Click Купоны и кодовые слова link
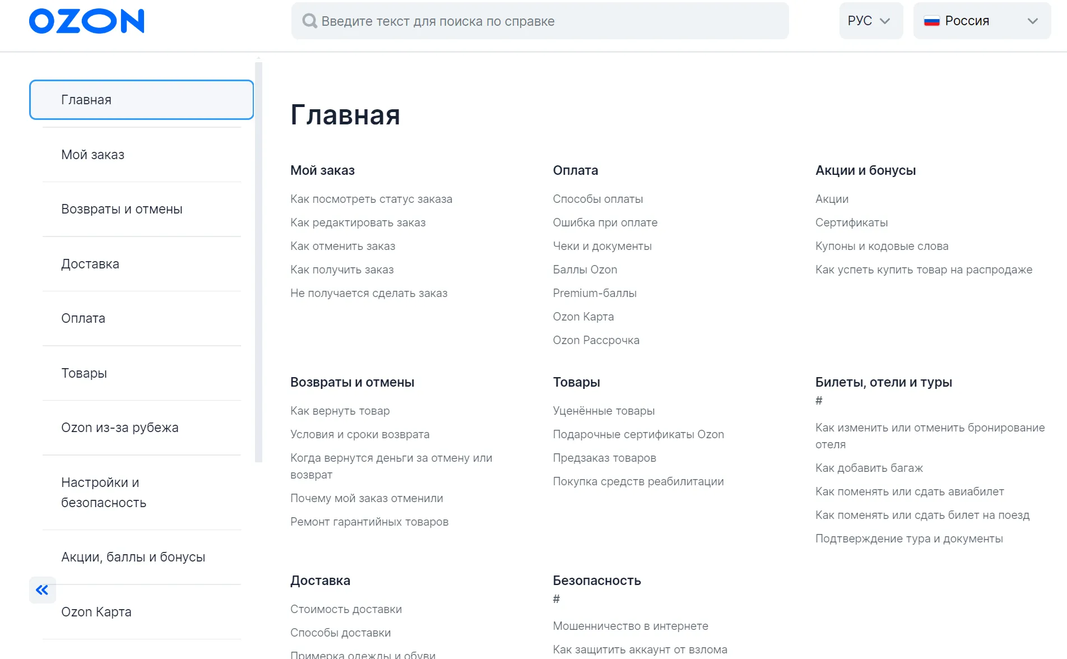This screenshot has height=659, width=1067. [x=882, y=246]
